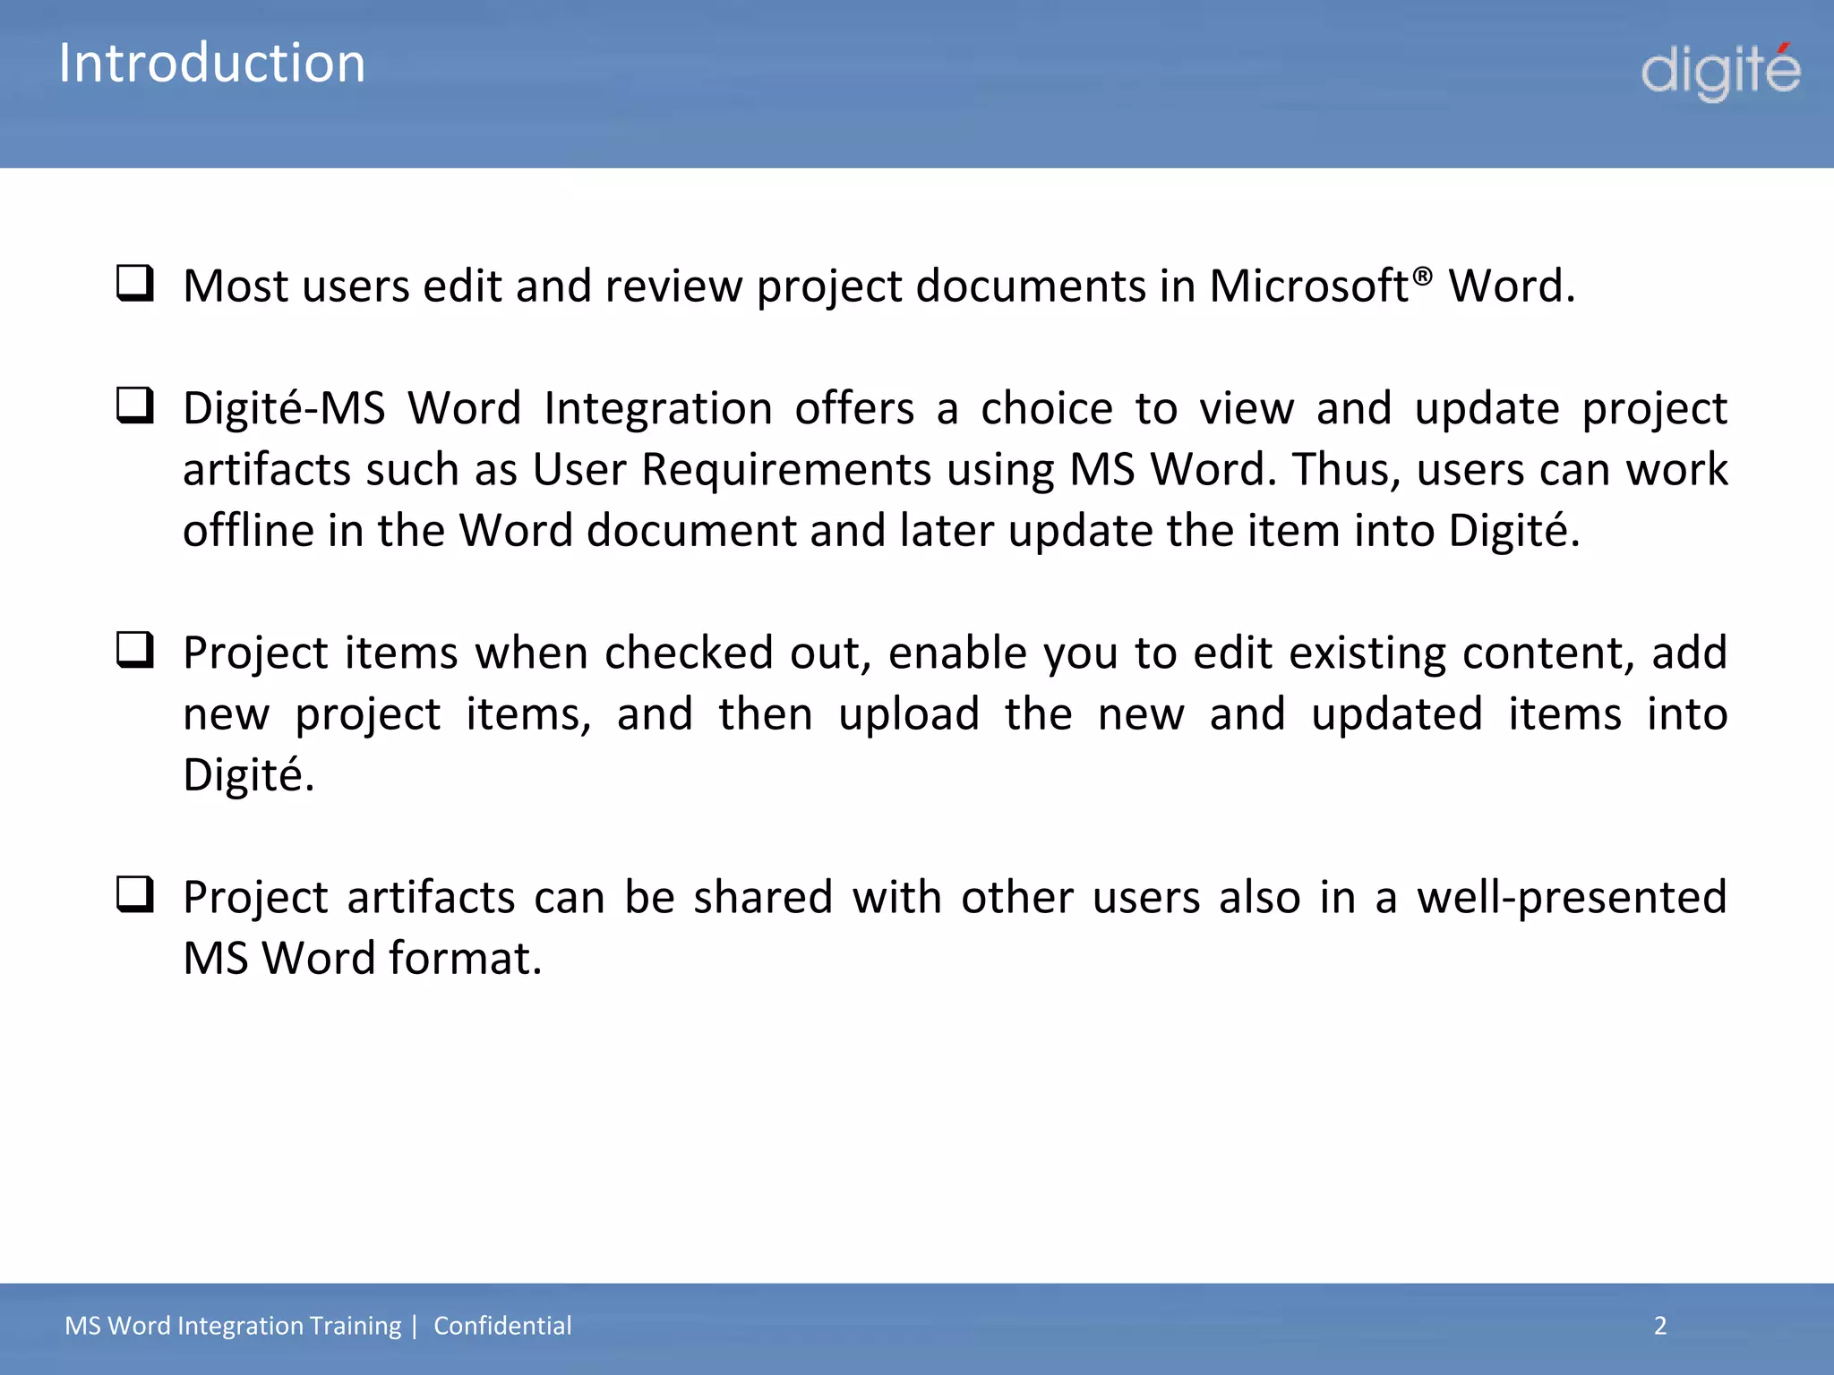
Task: Click the sentence 'Most users edit and review'
Action: 466,286
